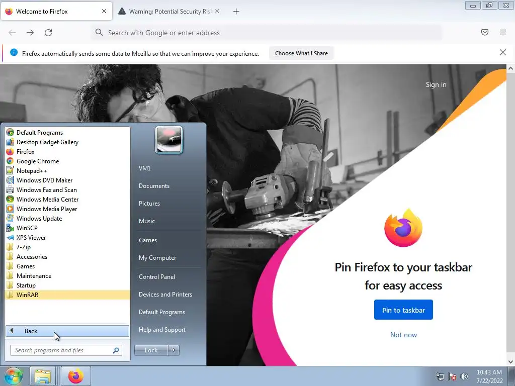Click the Lock button
The height and width of the screenshot is (386, 515).
[151, 350]
